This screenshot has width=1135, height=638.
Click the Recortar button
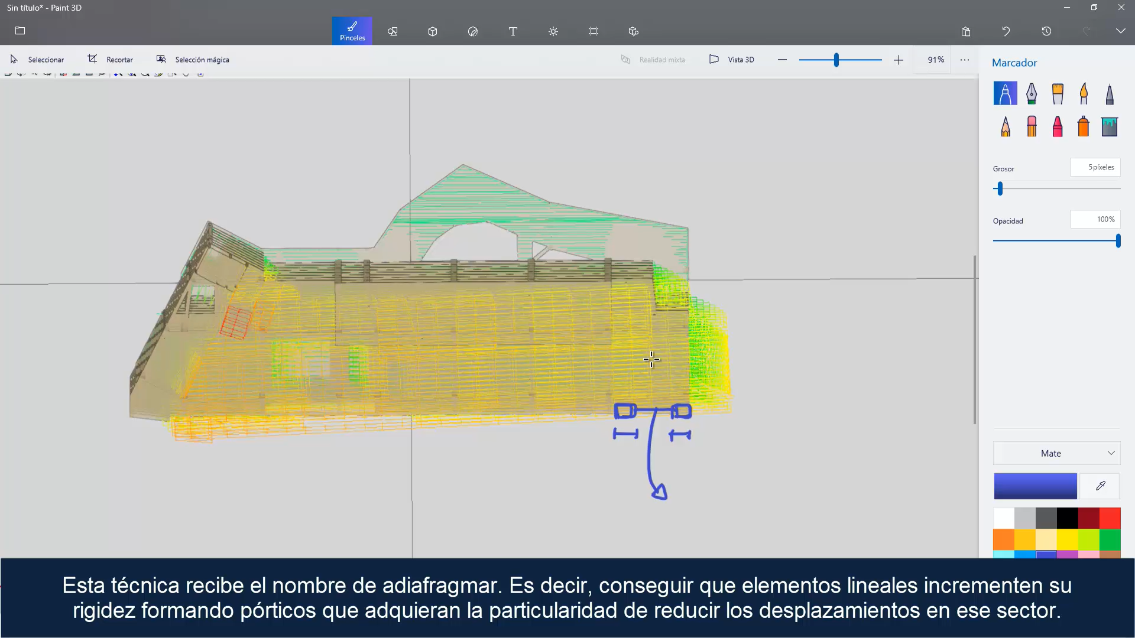pos(111,60)
